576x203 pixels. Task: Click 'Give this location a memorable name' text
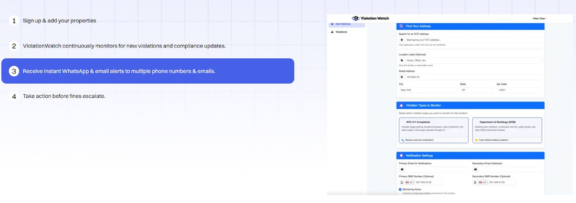coord(416,66)
